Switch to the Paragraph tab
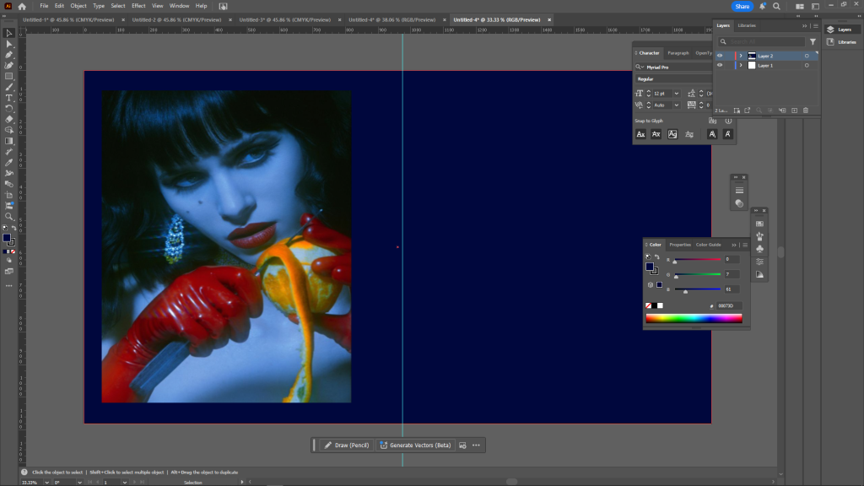Screen dimensions: 864x486 [x=678, y=52]
